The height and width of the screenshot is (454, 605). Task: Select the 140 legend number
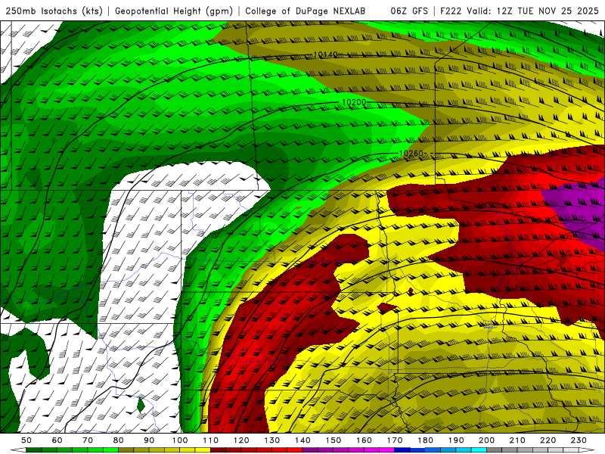coord(302,440)
